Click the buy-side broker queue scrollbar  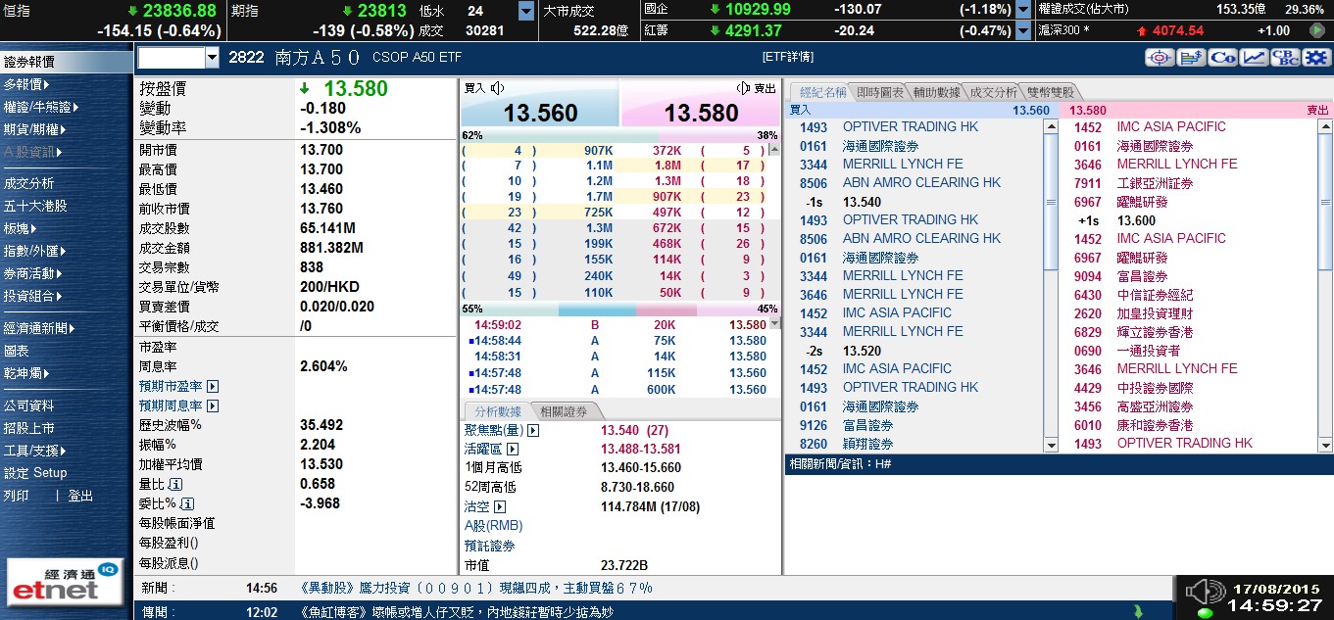[1051, 285]
